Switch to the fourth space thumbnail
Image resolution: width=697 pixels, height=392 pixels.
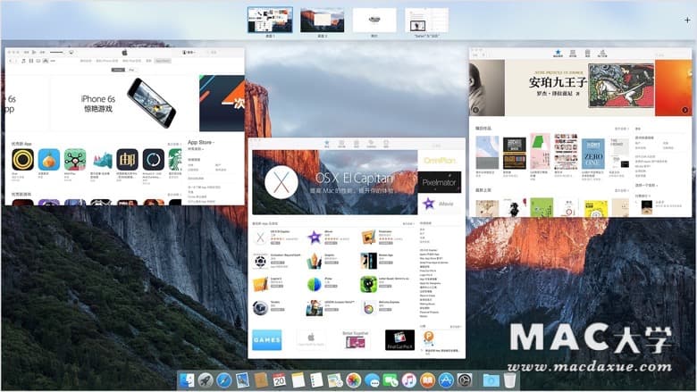(x=426, y=20)
